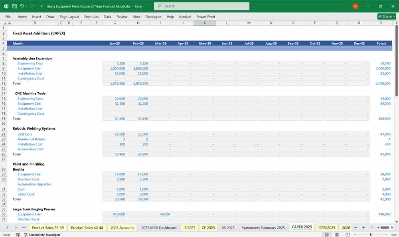Image resolution: width=399 pixels, height=237 pixels.
Task: Open the Formulas menu in the ribbon
Action: (91, 17)
